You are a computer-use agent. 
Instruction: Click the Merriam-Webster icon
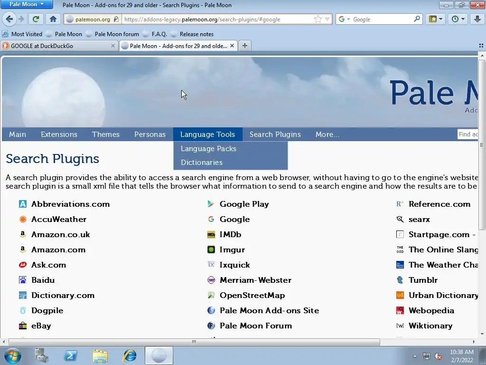pos(211,280)
